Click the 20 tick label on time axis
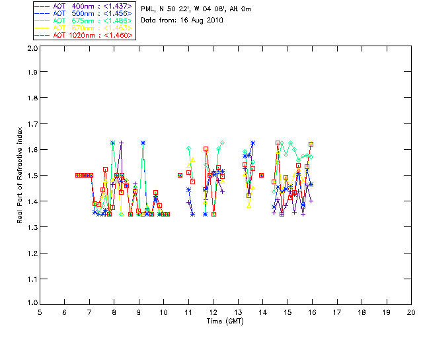The height and width of the screenshot is (338, 423). [x=411, y=312]
